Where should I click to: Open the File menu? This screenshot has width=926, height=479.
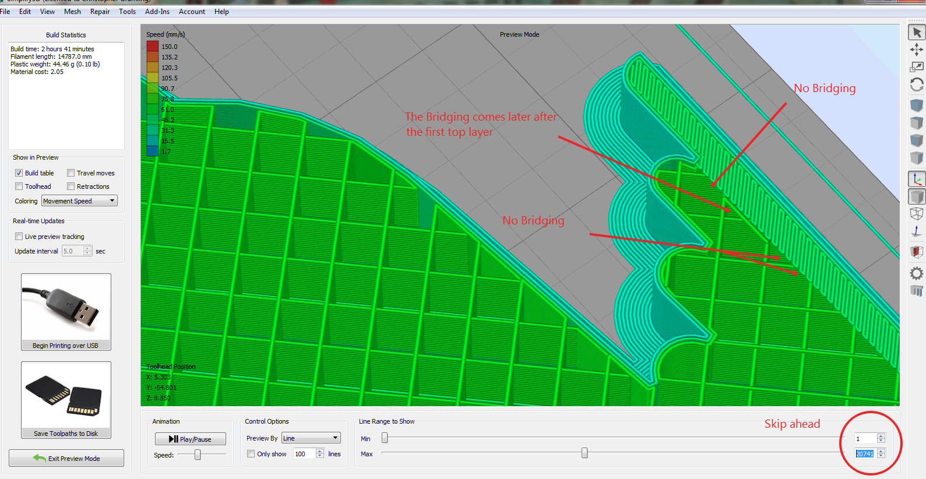tap(5, 12)
